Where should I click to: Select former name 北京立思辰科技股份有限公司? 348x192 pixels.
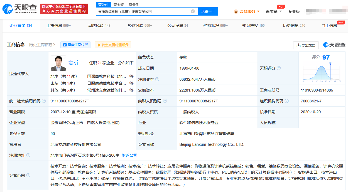tap(76, 144)
